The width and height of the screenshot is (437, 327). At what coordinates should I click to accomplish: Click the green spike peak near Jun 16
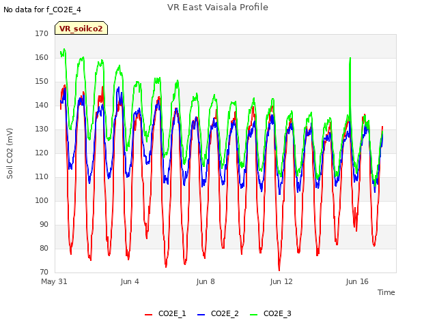[x=350, y=58]
